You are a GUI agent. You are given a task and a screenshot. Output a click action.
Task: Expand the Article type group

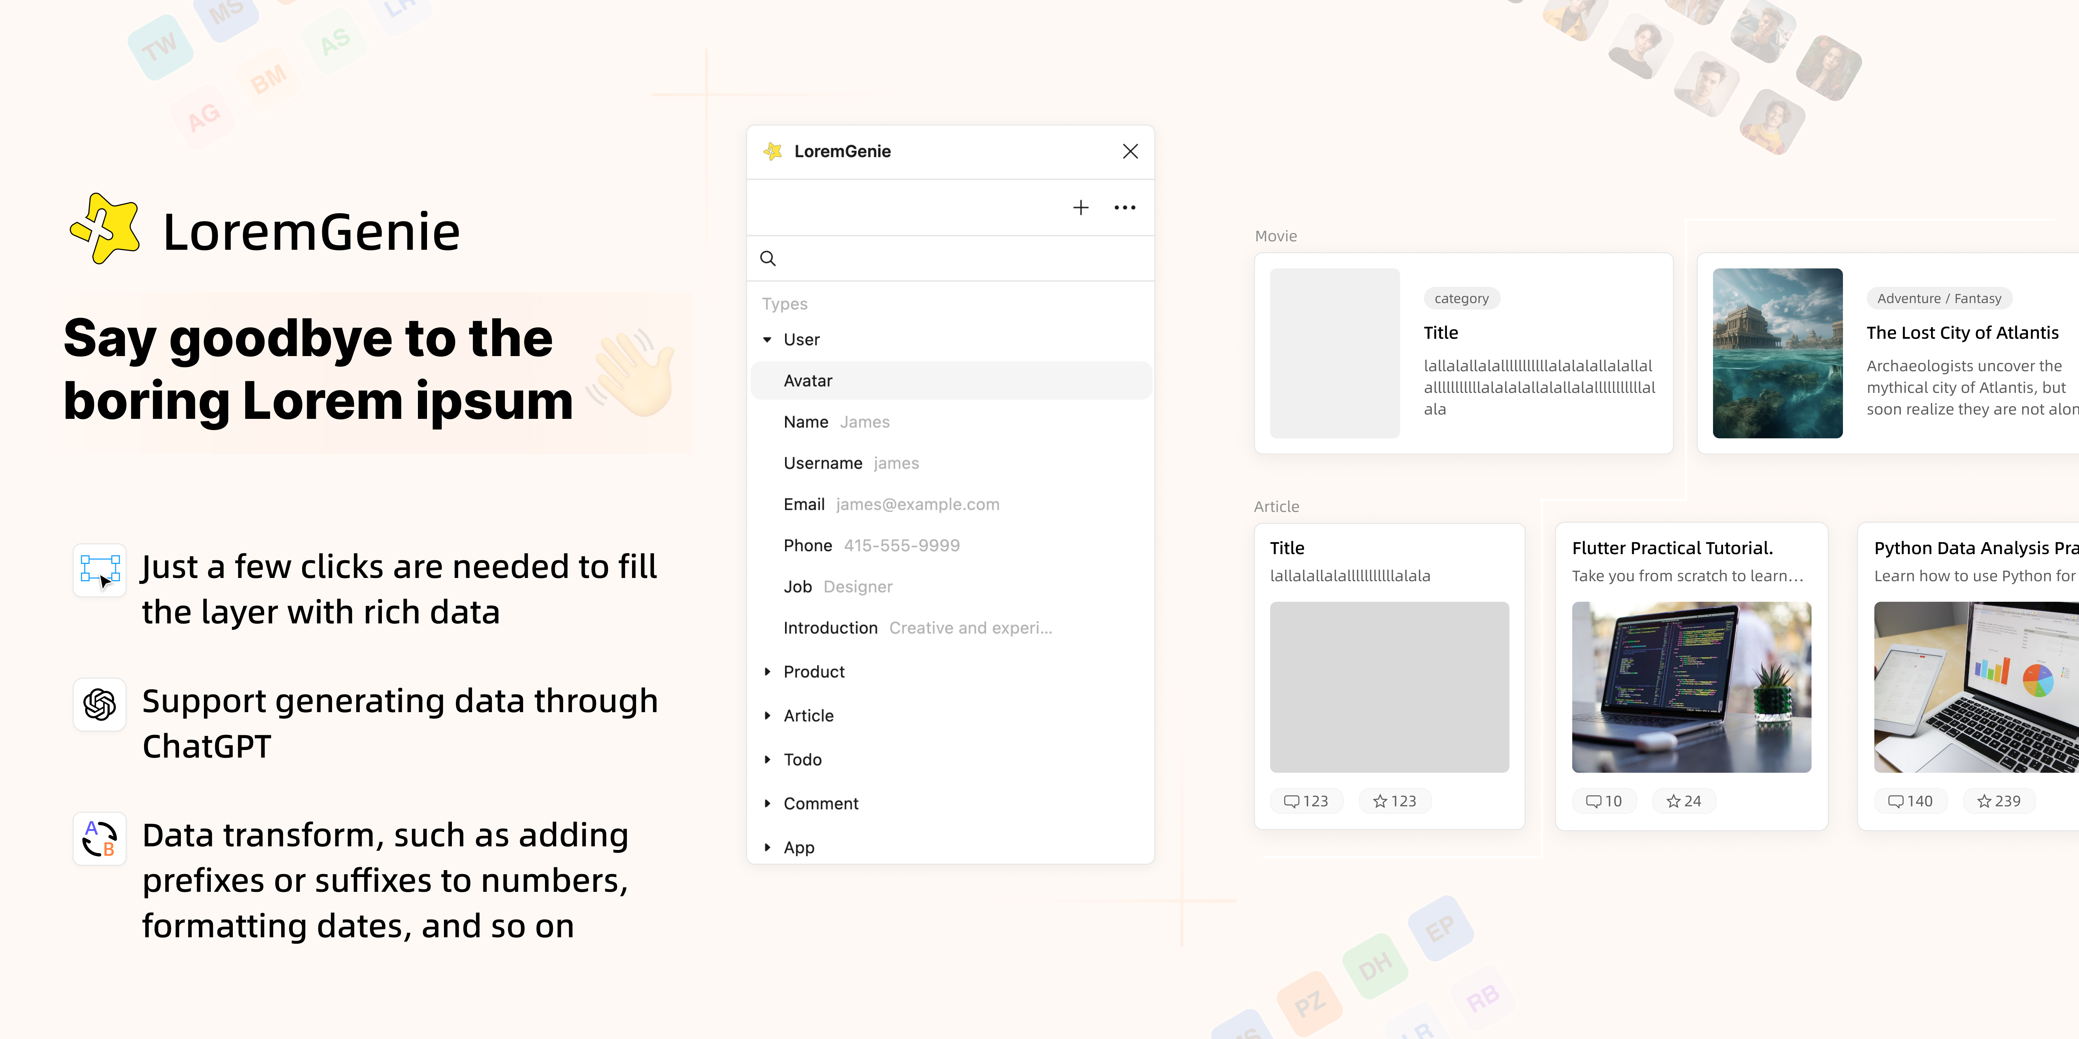[x=767, y=715]
